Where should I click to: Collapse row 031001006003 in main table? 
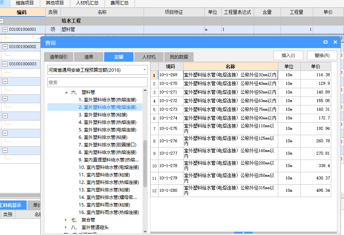5,64
